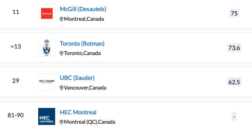Click the red McGill logo thumbnail
This screenshot has width=252, height=129.
[x=47, y=13]
